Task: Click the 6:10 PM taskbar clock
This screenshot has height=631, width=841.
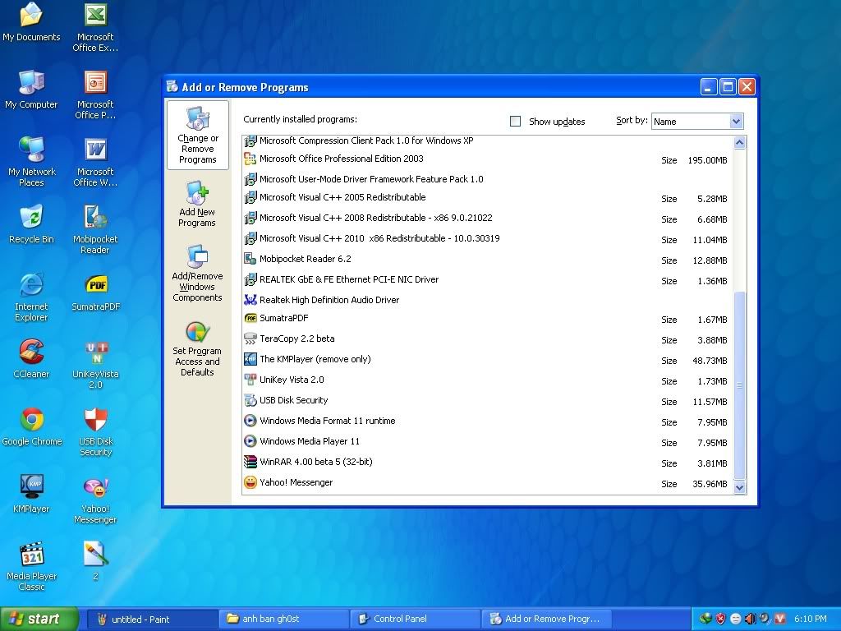Action: click(811, 619)
